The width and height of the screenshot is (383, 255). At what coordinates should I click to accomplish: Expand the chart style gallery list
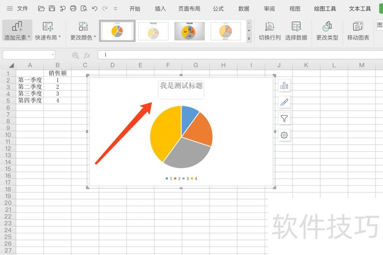pos(249,39)
